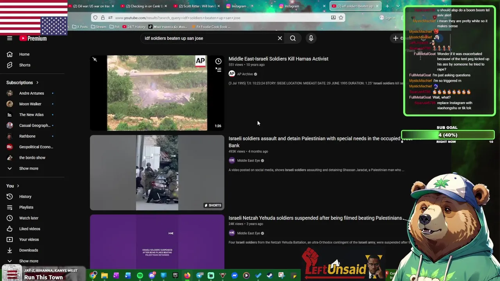This screenshot has width=500, height=281.
Task: Open Playlists in the sidebar
Action: click(26, 207)
